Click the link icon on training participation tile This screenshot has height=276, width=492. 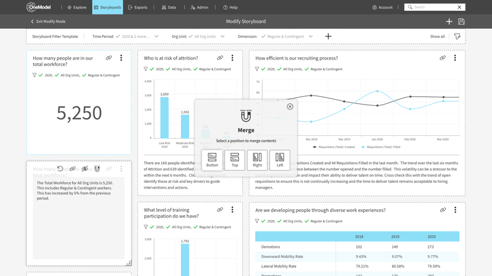coord(220,210)
